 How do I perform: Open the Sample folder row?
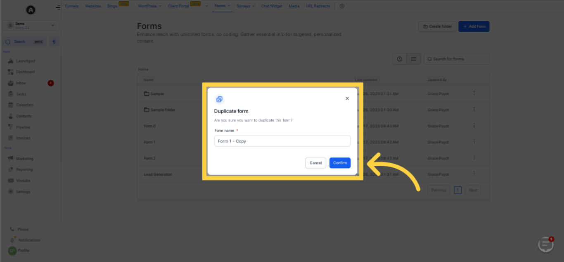[313, 94]
